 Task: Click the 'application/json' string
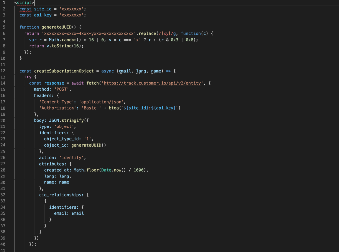pyautogui.click(x=101, y=102)
